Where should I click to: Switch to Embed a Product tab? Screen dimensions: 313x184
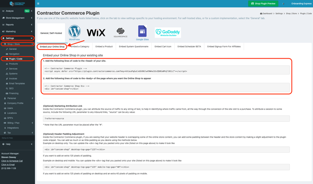104,46
